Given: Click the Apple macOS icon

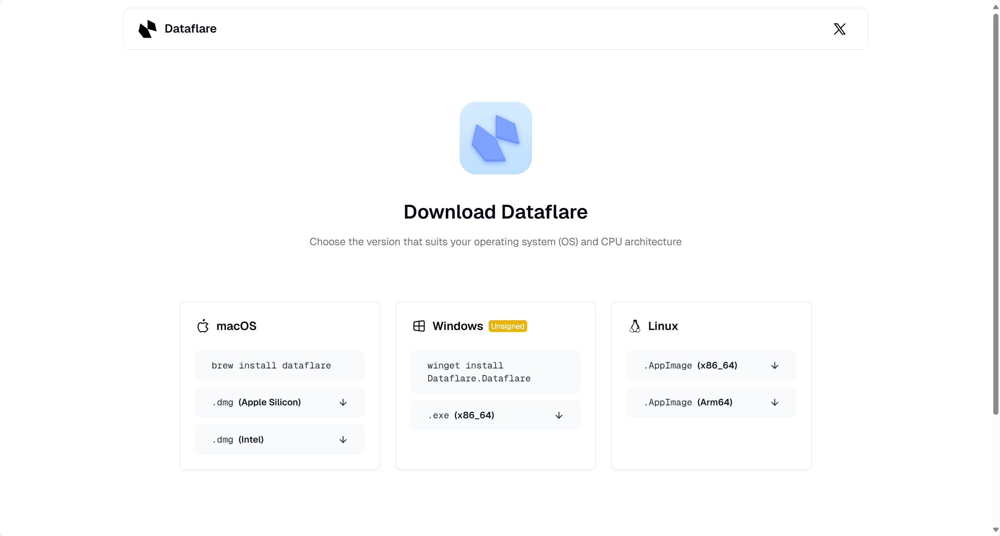Looking at the screenshot, I should 203,326.
